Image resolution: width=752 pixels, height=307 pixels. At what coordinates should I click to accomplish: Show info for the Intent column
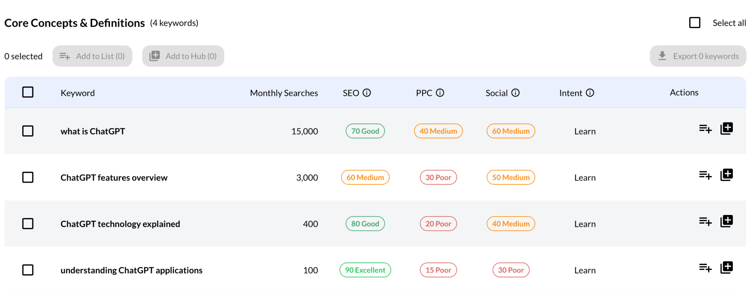tap(590, 93)
